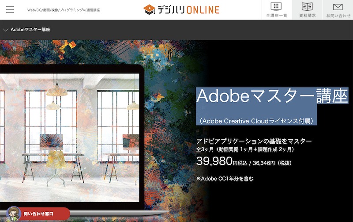Click the monitor icon for all courses
The width and height of the screenshot is (353, 222).
tap(276, 7)
